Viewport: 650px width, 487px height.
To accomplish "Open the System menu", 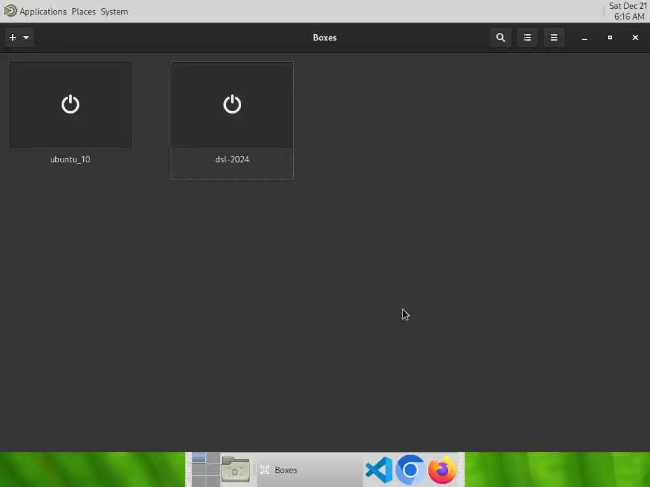I will coord(114,11).
